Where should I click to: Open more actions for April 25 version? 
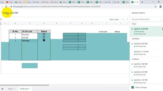[x=162, y=29]
